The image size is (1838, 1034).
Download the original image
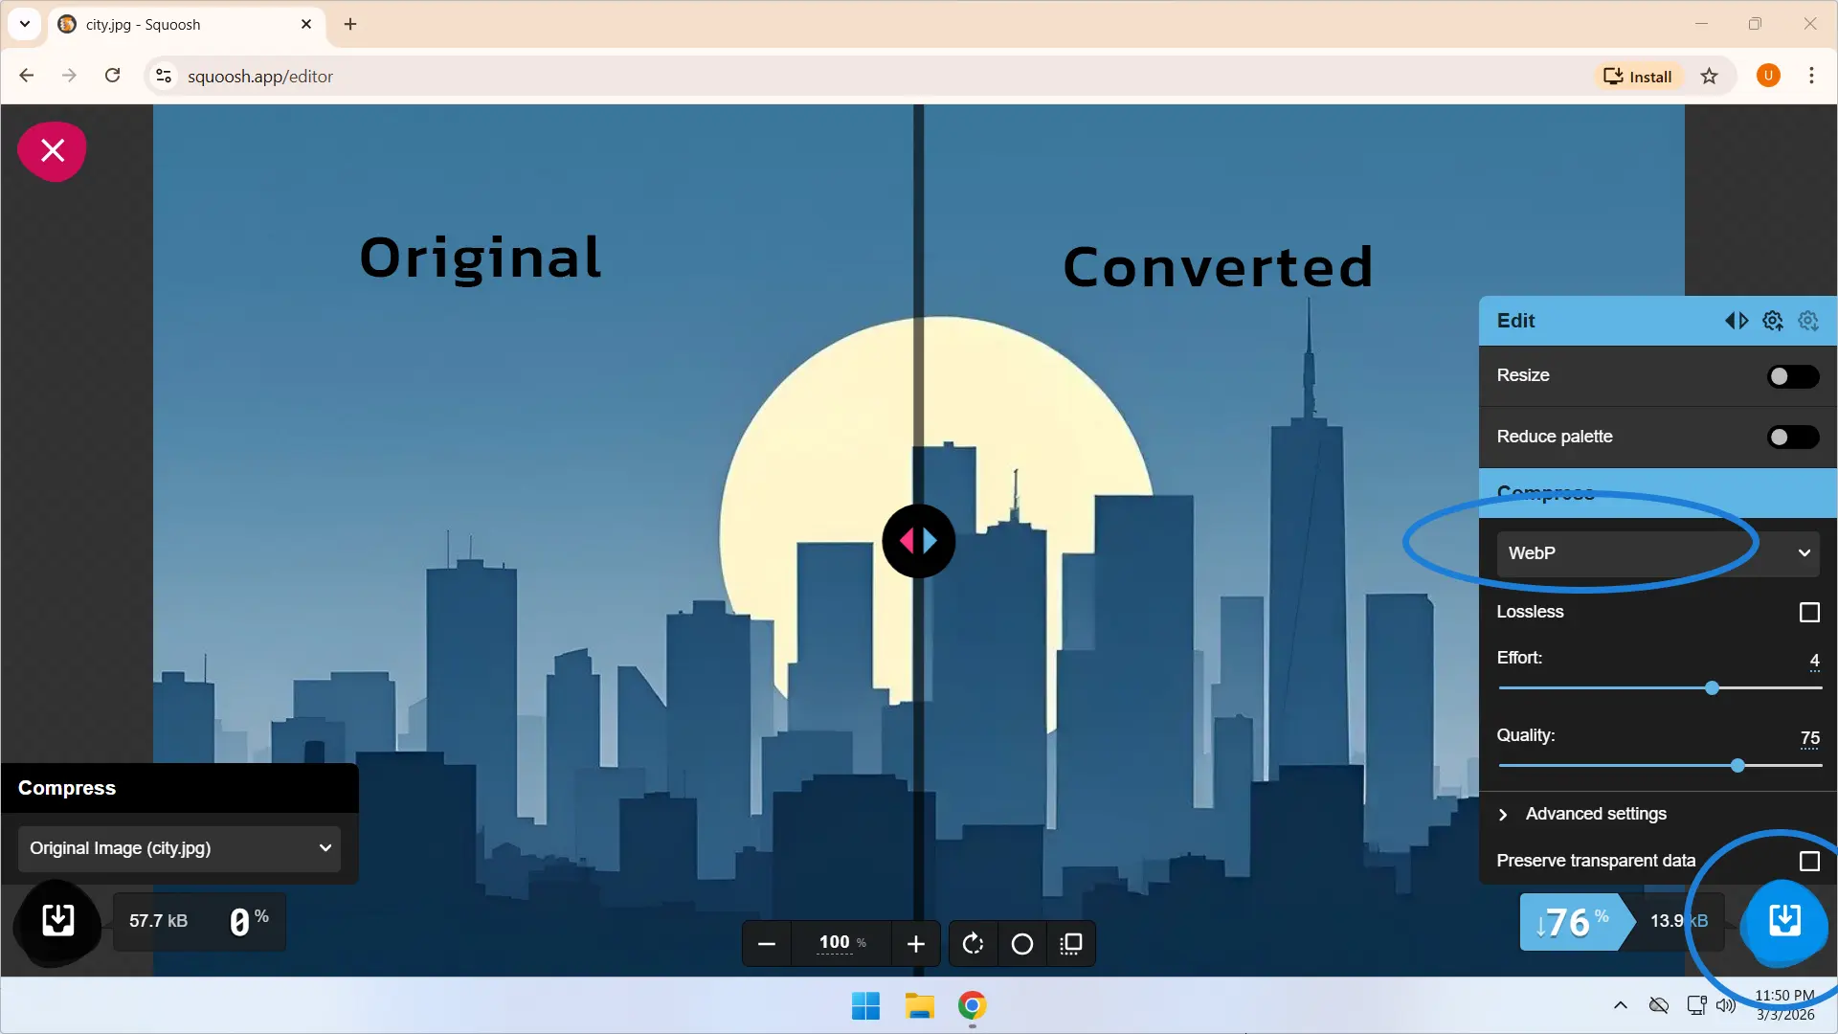tap(56, 922)
